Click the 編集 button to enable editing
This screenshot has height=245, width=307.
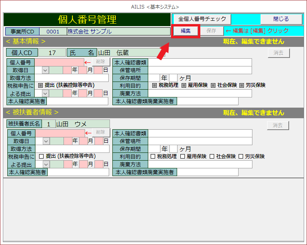[185, 31]
